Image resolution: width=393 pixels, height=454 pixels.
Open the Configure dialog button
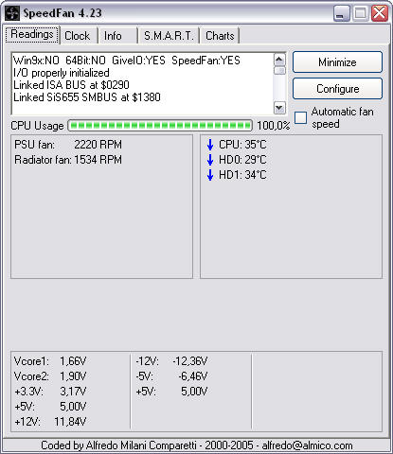[x=337, y=89]
